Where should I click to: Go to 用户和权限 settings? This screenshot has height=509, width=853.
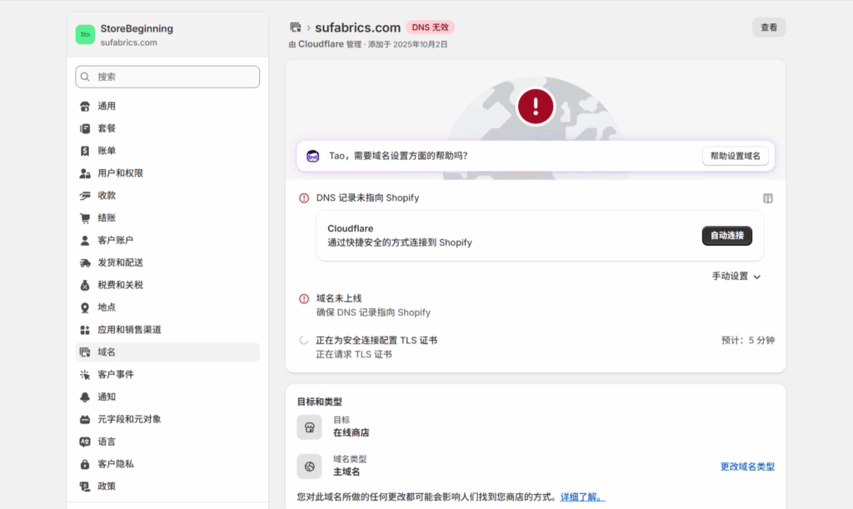120,173
